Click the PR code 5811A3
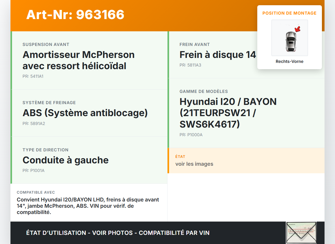Screen dimensions: 335x244 (190, 65)
